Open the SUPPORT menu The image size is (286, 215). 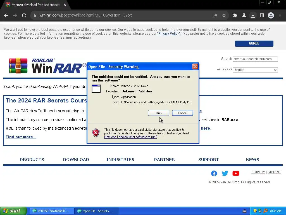208,160
